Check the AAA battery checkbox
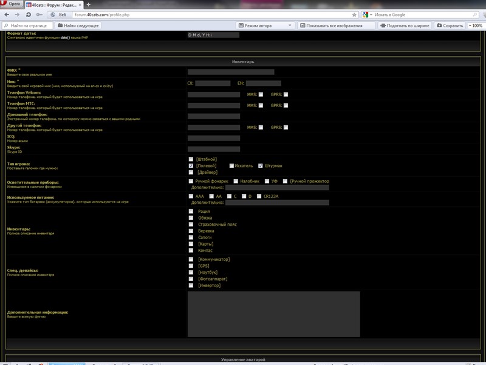The height and width of the screenshot is (365, 486). 191,196
